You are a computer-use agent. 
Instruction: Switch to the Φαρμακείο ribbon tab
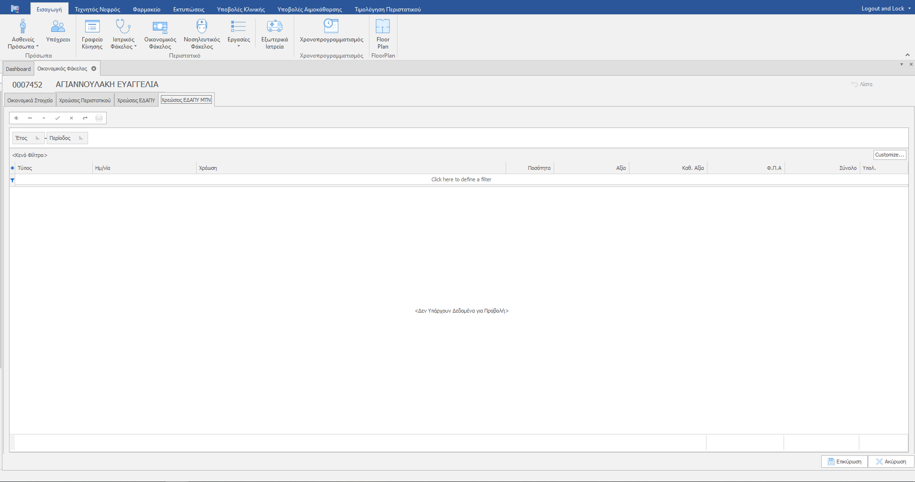[x=146, y=10]
